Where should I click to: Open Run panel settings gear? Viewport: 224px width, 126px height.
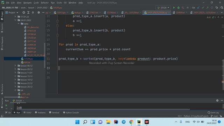click(217, 100)
